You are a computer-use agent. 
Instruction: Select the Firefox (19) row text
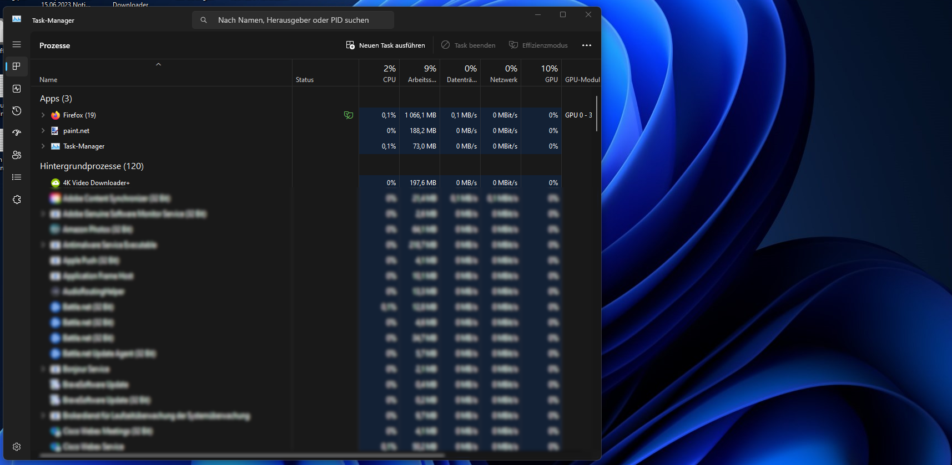click(79, 115)
